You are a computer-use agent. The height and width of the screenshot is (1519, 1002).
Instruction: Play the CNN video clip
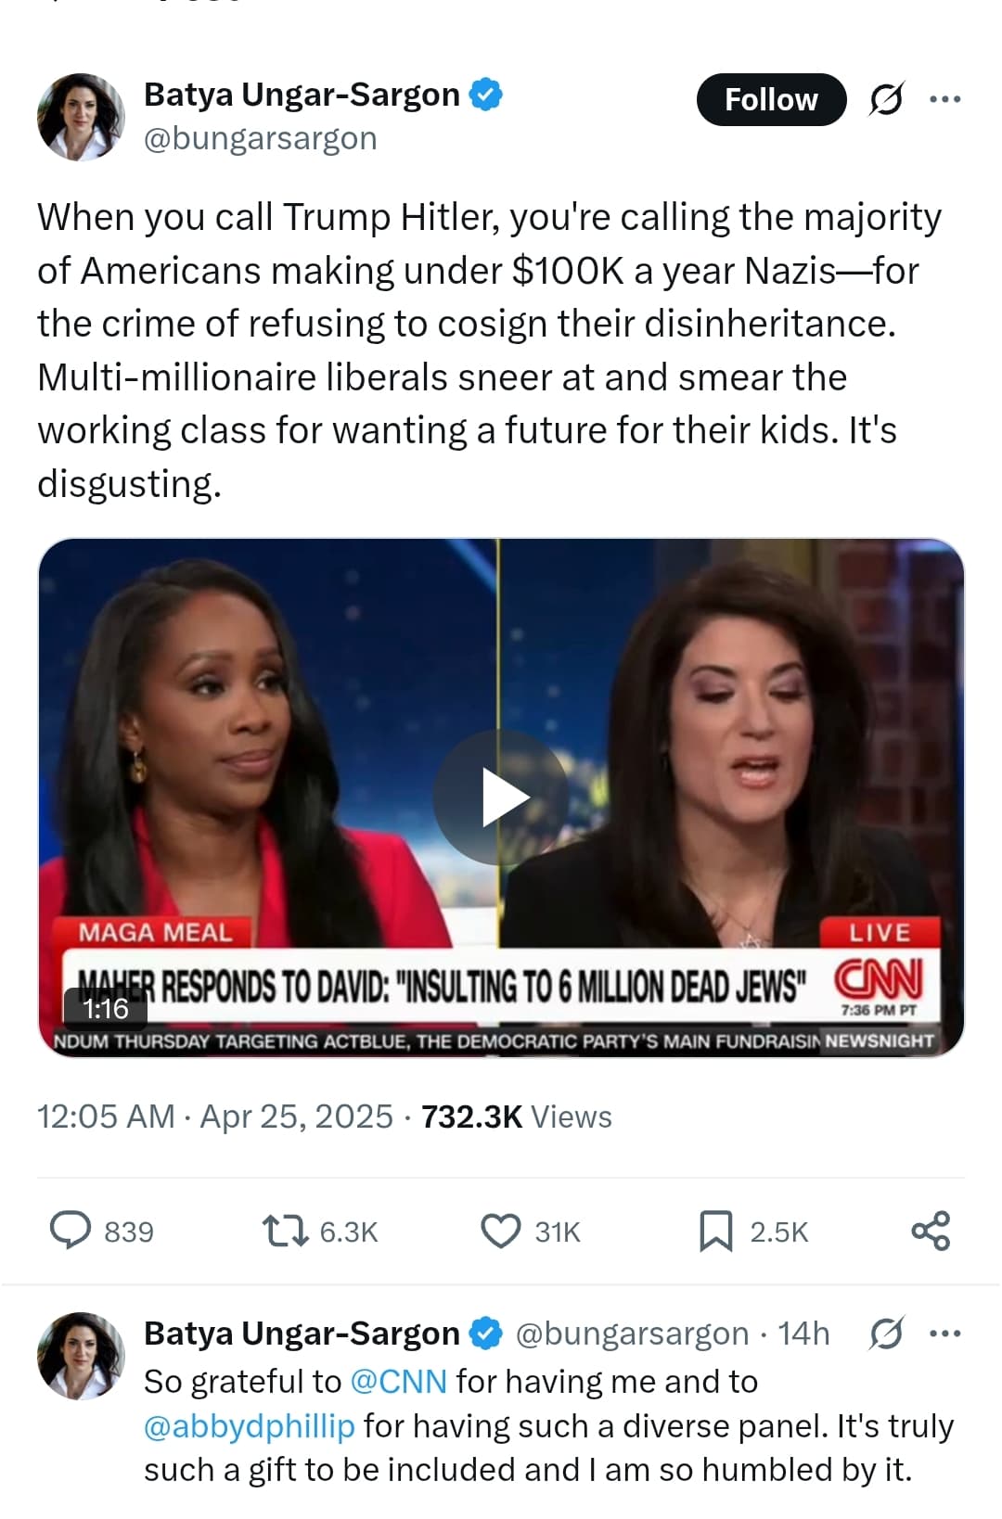click(x=501, y=798)
